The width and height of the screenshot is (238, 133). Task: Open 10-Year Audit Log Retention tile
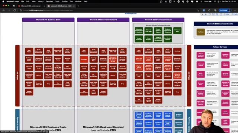201,55
